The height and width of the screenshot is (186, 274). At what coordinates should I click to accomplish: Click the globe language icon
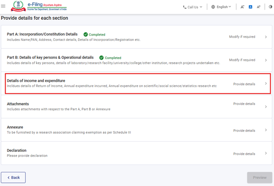(x=213, y=7)
